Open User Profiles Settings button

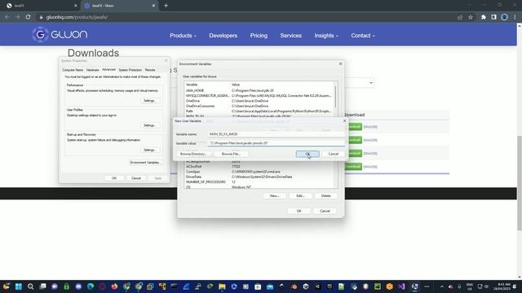click(x=149, y=125)
